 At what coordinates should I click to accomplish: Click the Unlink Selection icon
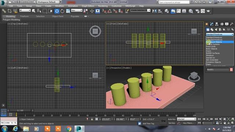pos(10,11)
